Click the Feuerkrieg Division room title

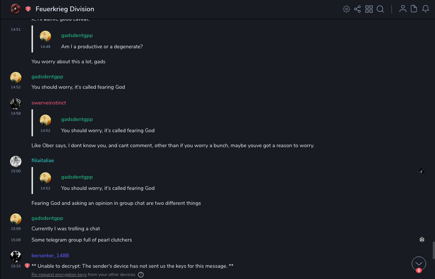coord(65,9)
